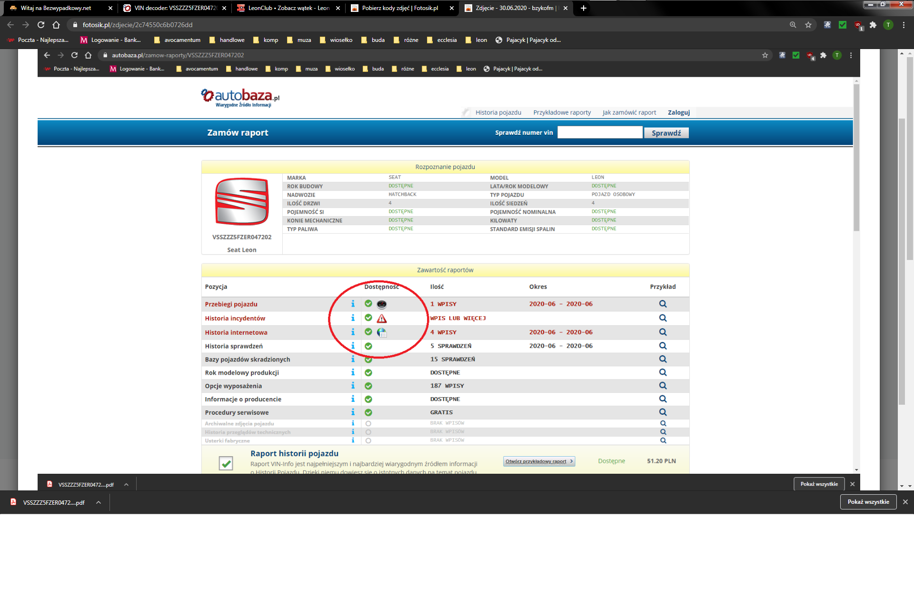914x599 pixels.
Task: Open Chrome's three-dot menu in main toolbar
Action: (904, 25)
